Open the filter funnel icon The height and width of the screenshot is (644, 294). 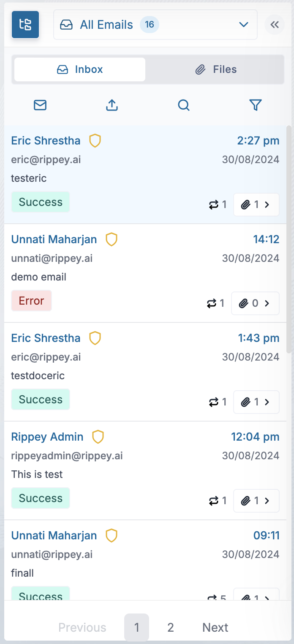(256, 105)
